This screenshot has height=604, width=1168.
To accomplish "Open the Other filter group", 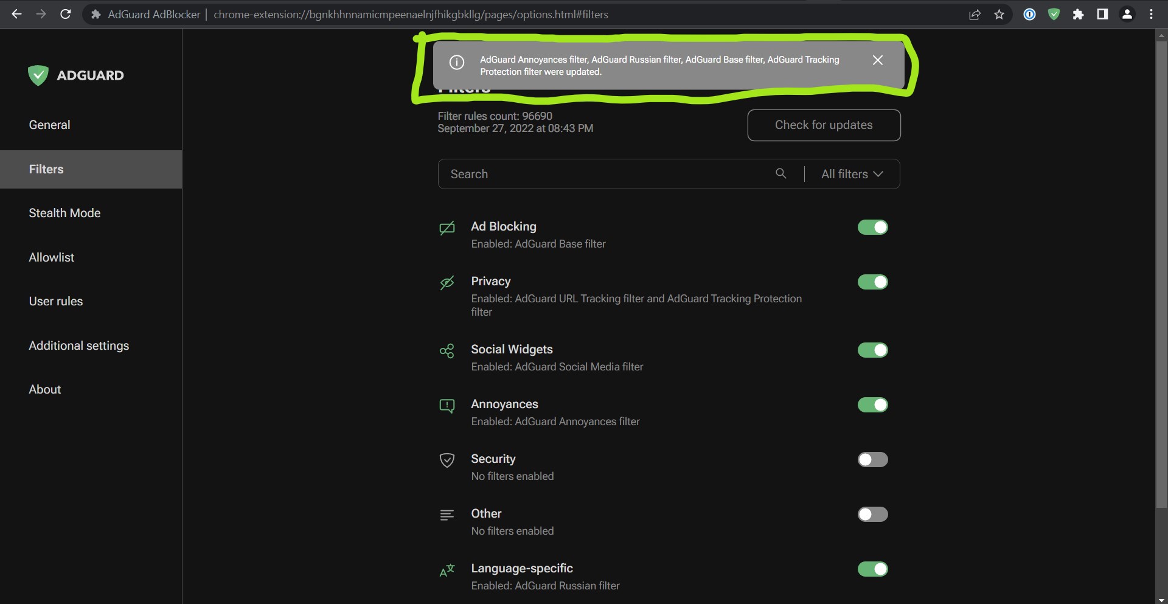I will tap(486, 513).
